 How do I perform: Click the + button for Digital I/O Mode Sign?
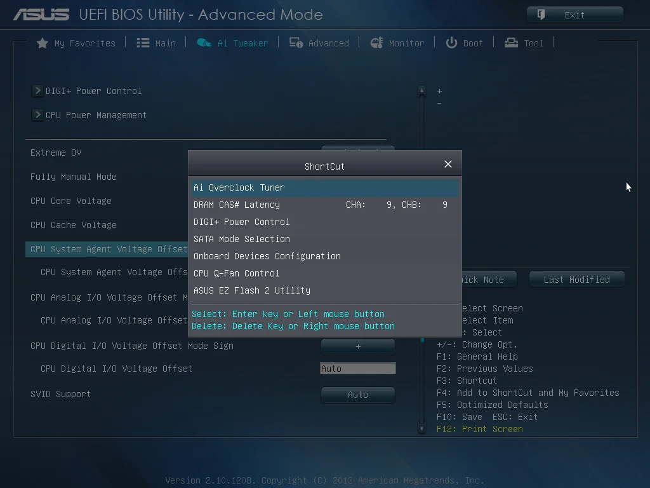coord(358,346)
